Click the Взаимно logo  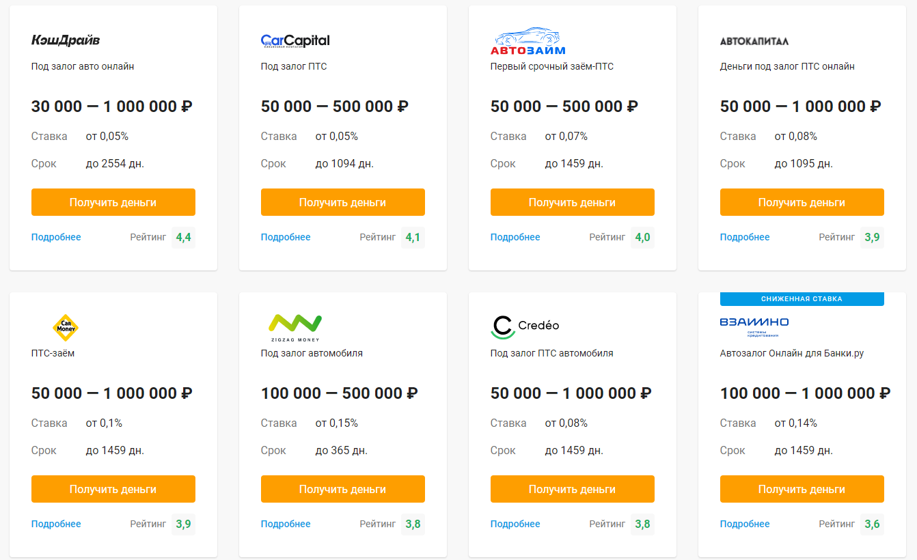(x=754, y=326)
